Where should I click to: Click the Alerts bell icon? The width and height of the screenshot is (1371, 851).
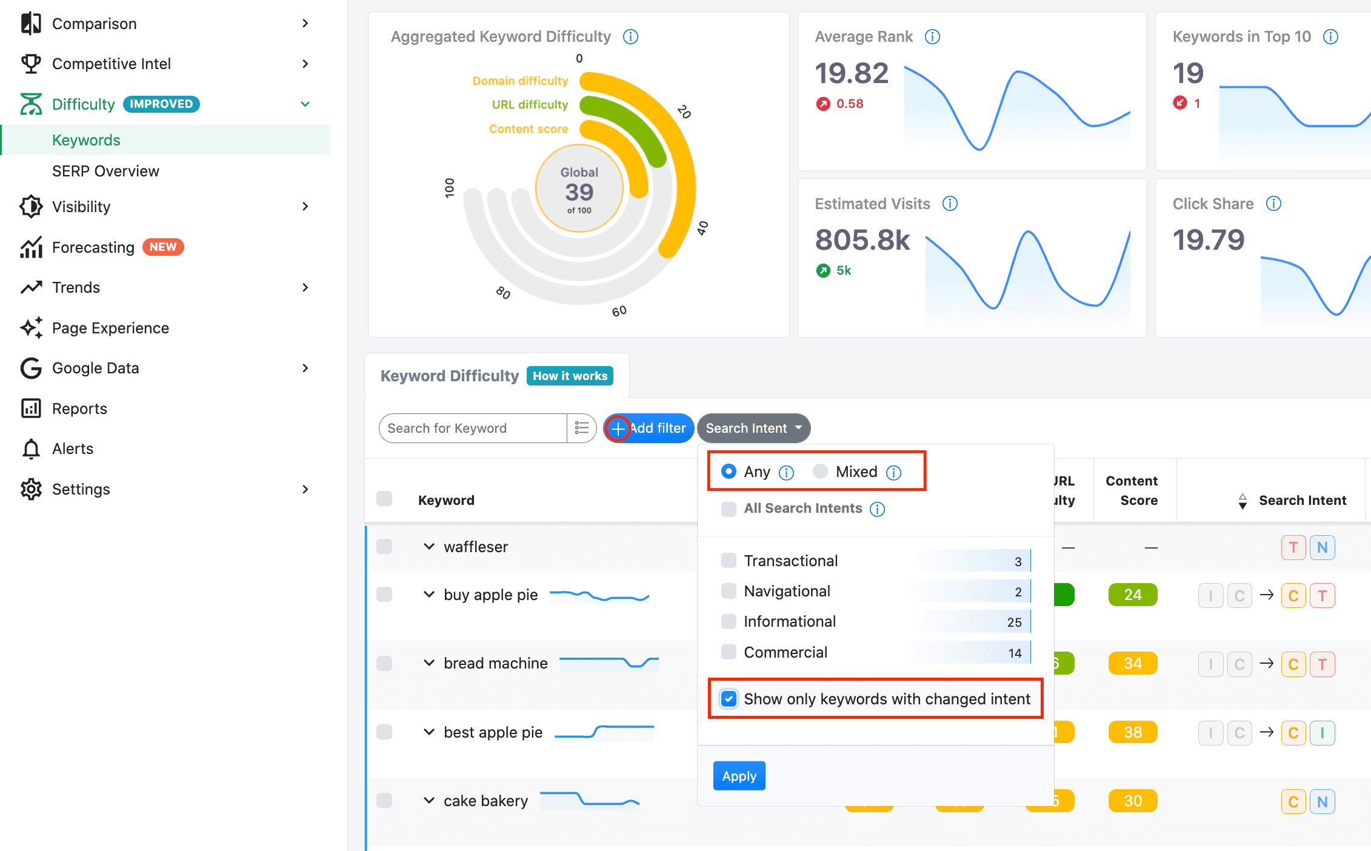[31, 449]
